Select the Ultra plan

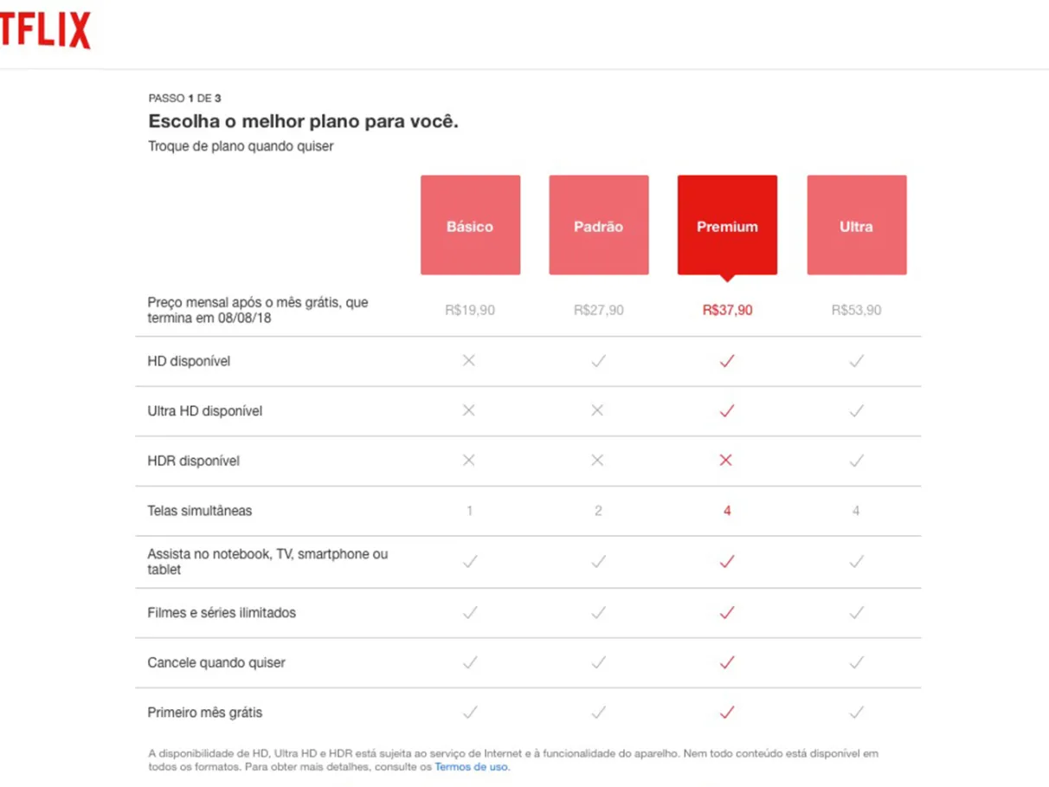pos(856,224)
